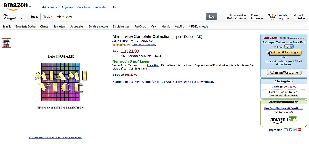Image resolution: width=309 pixels, height=144 pixels.
Task: Open the Musik search category dropdown
Action: [x=48, y=17]
